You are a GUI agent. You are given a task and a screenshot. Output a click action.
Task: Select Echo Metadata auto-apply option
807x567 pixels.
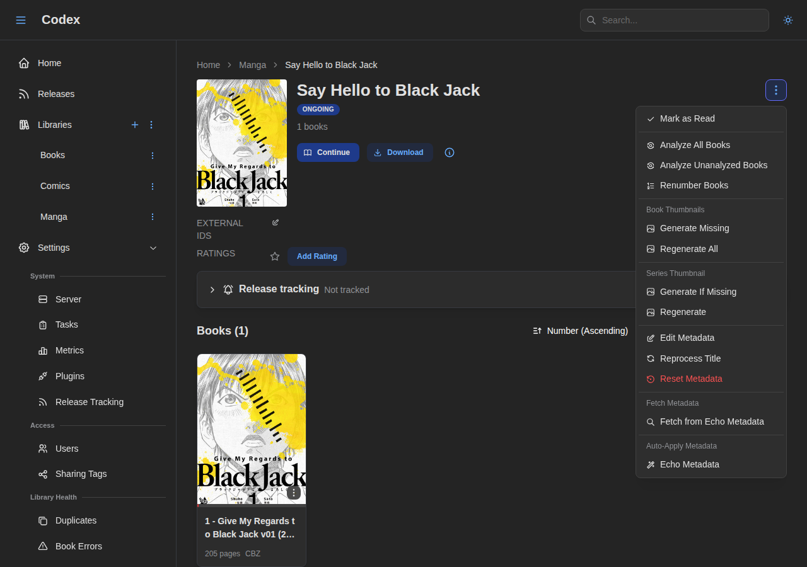(x=711, y=464)
